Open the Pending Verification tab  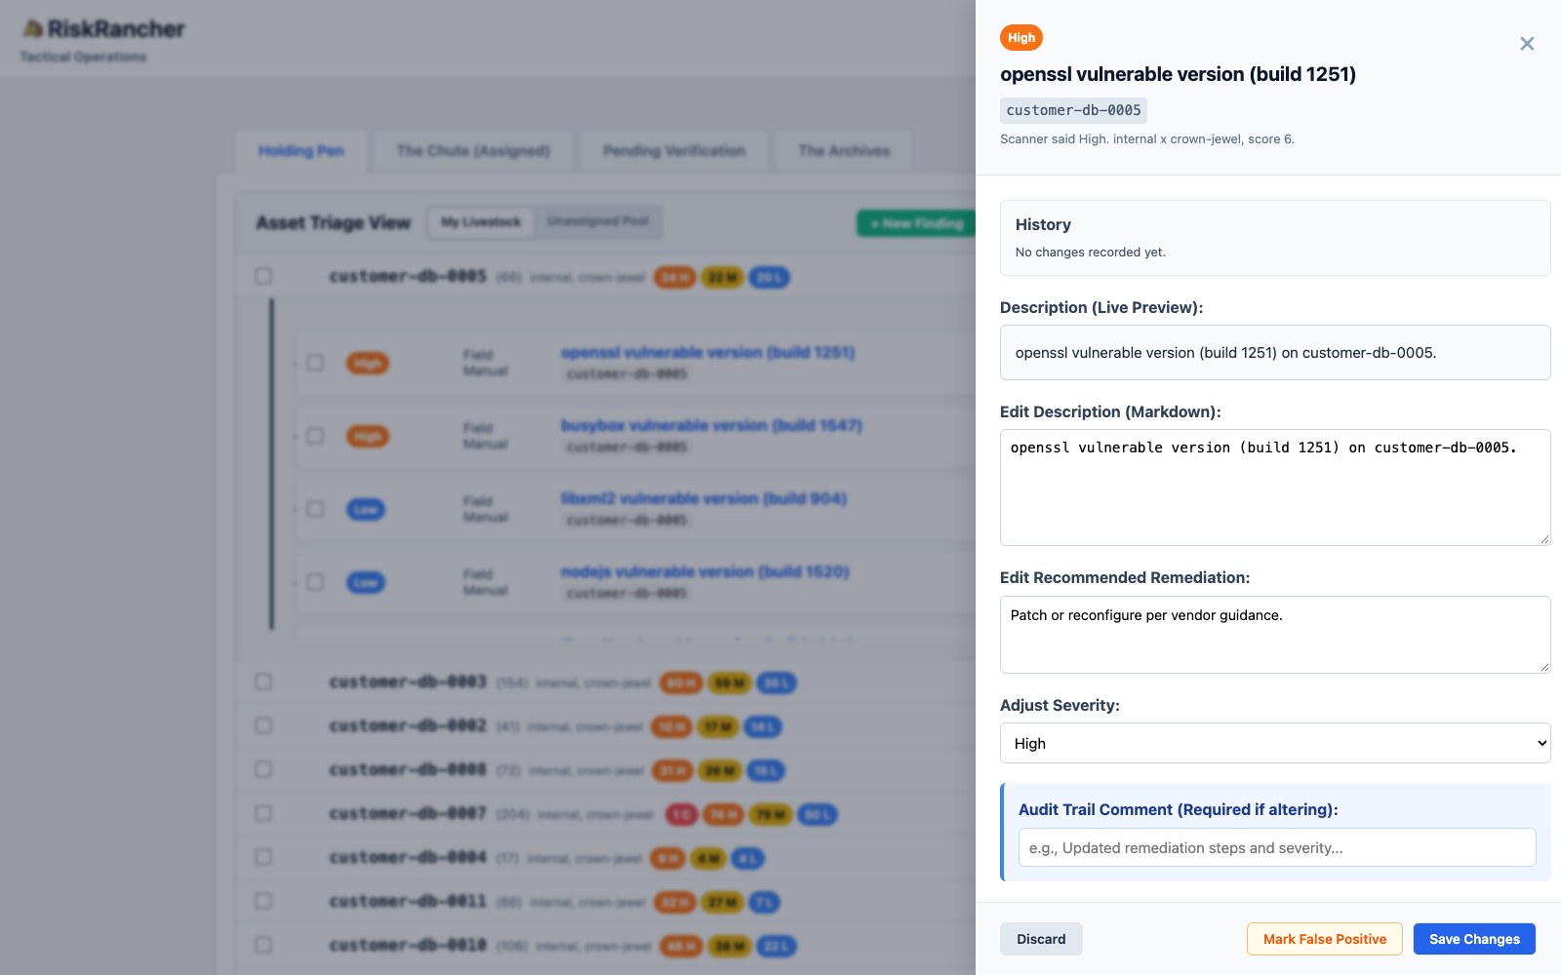click(674, 151)
